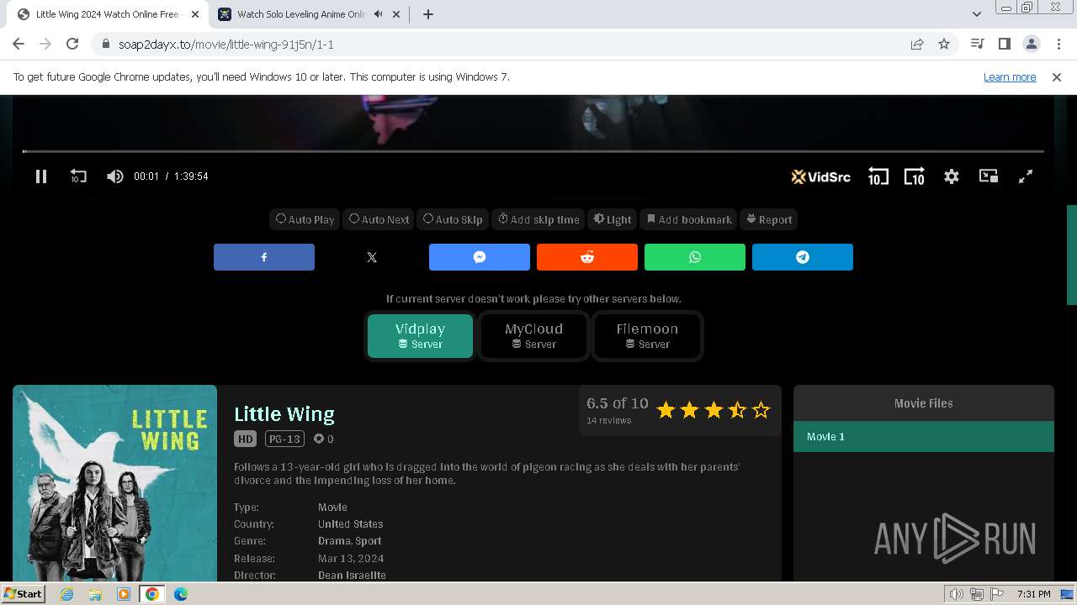This screenshot has height=605, width=1077.
Task: Open Internet Explorer from taskbar
Action: point(67,594)
